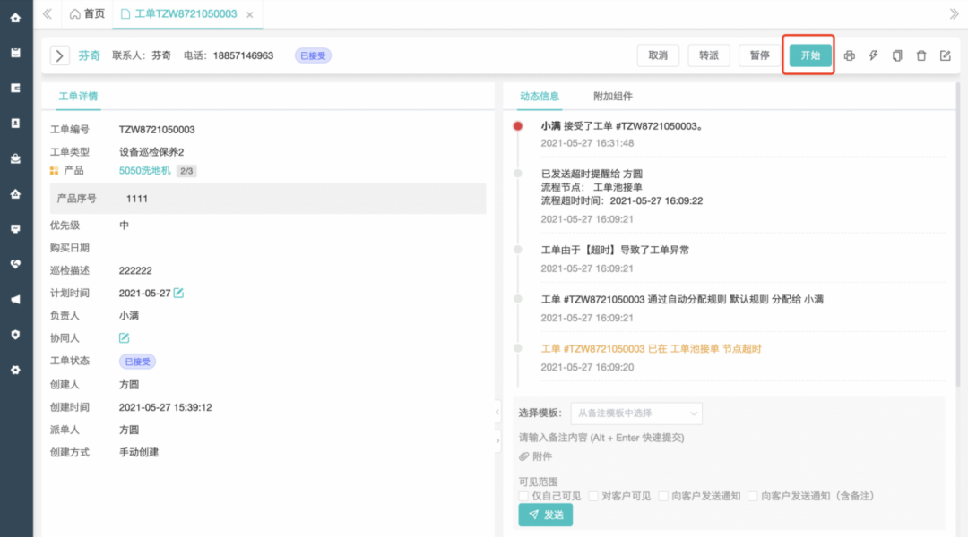
Task: Click the print icon in the toolbar
Action: click(x=849, y=55)
